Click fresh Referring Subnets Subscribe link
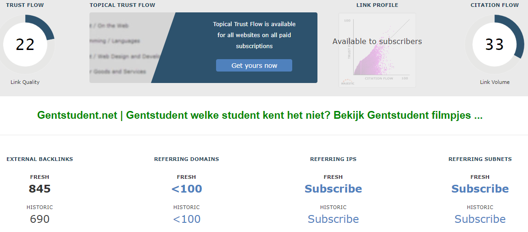The height and width of the screenshot is (232, 528). click(480, 188)
